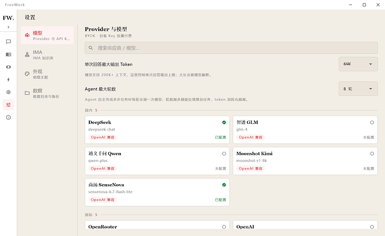Click the palette icon beside 外观
This screenshot has height=236, width=385.
coord(27,74)
